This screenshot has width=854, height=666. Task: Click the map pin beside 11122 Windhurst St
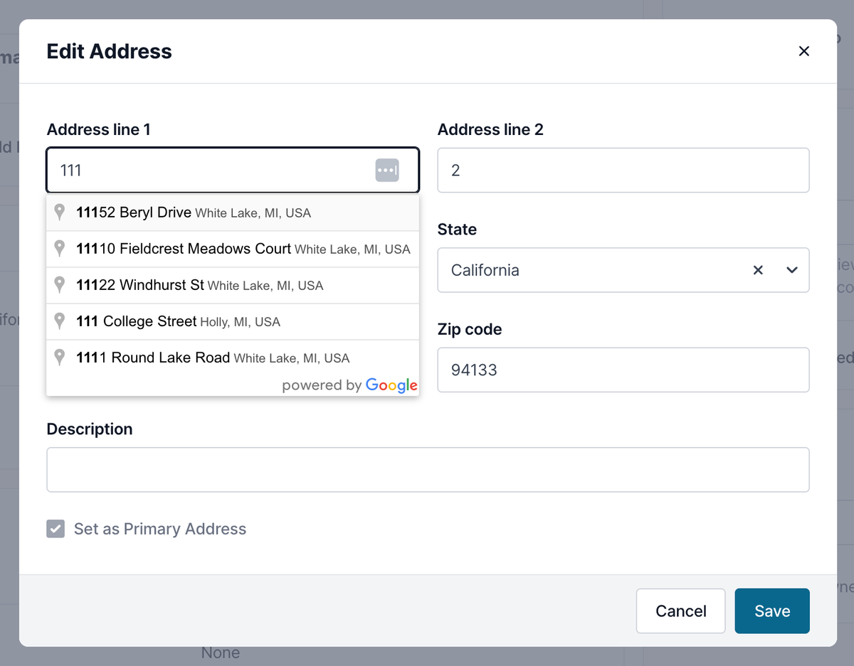point(60,284)
